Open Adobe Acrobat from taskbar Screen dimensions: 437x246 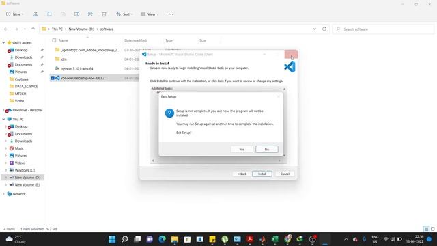(x=250, y=239)
